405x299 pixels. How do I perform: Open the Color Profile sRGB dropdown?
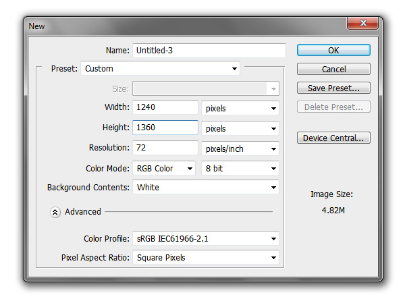tap(206, 238)
